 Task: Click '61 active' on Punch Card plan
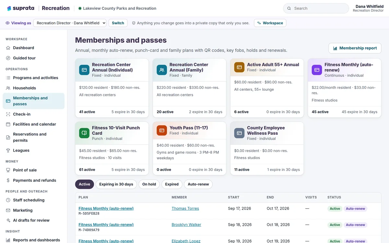tap(87, 170)
